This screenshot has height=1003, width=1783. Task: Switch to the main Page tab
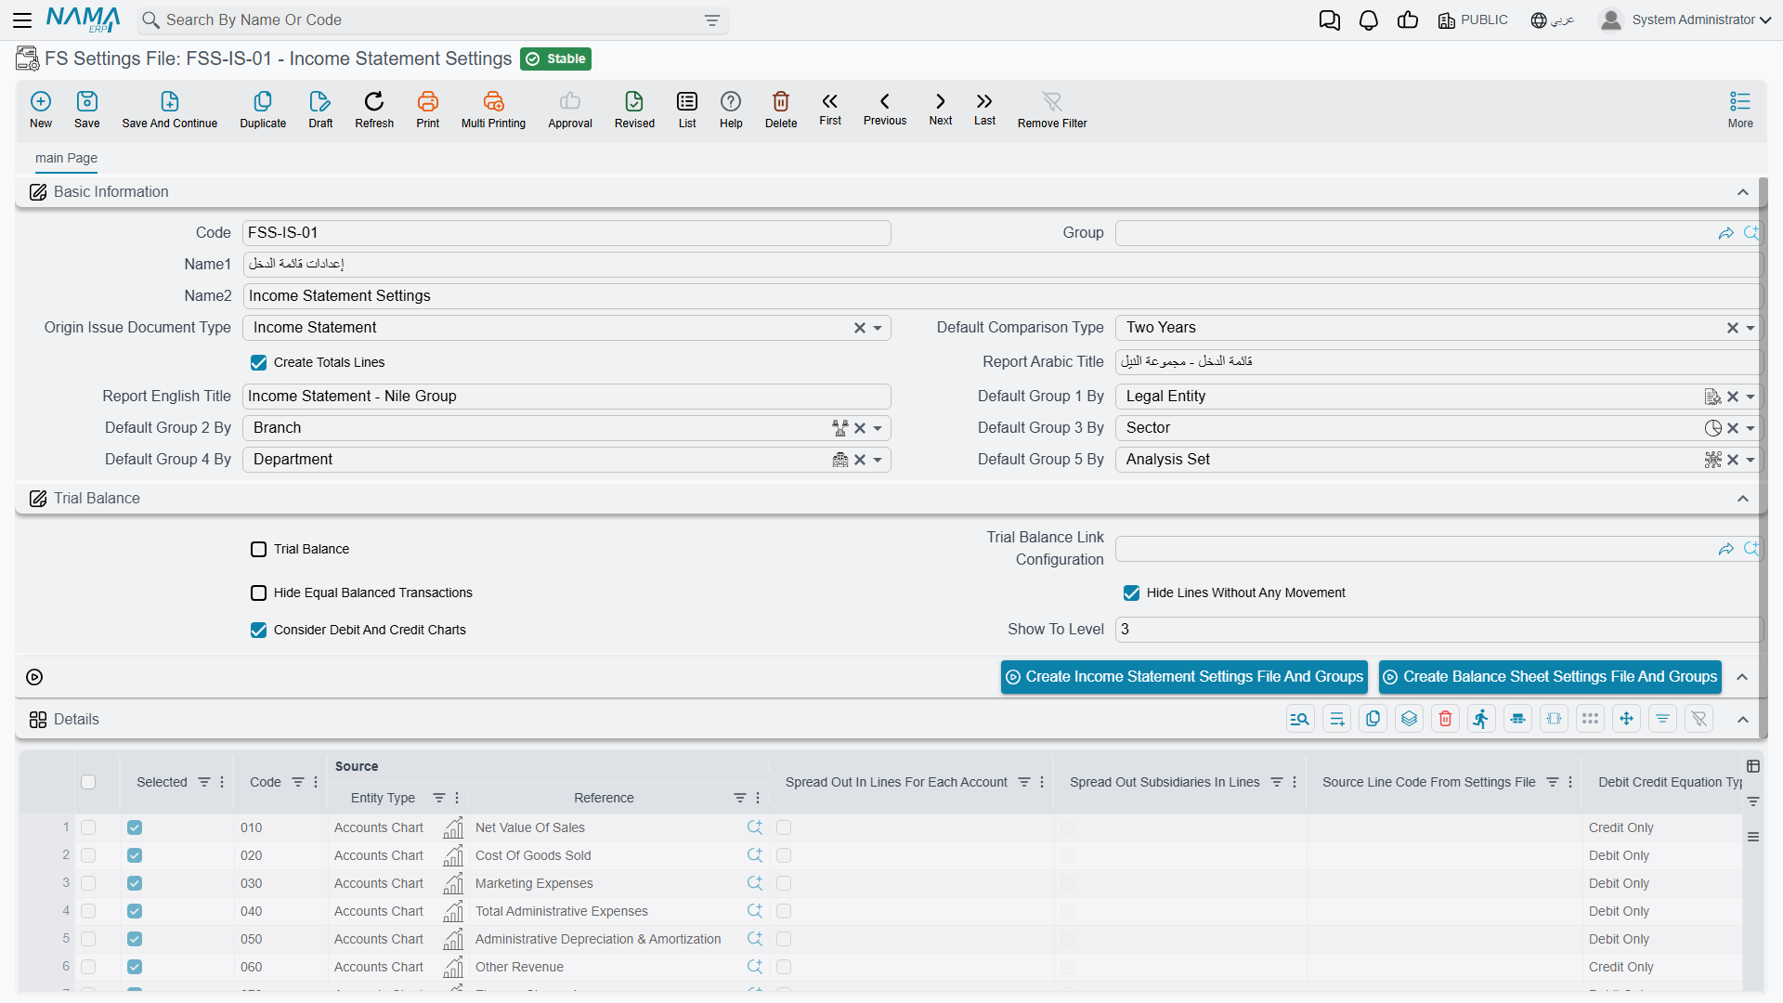(x=66, y=158)
